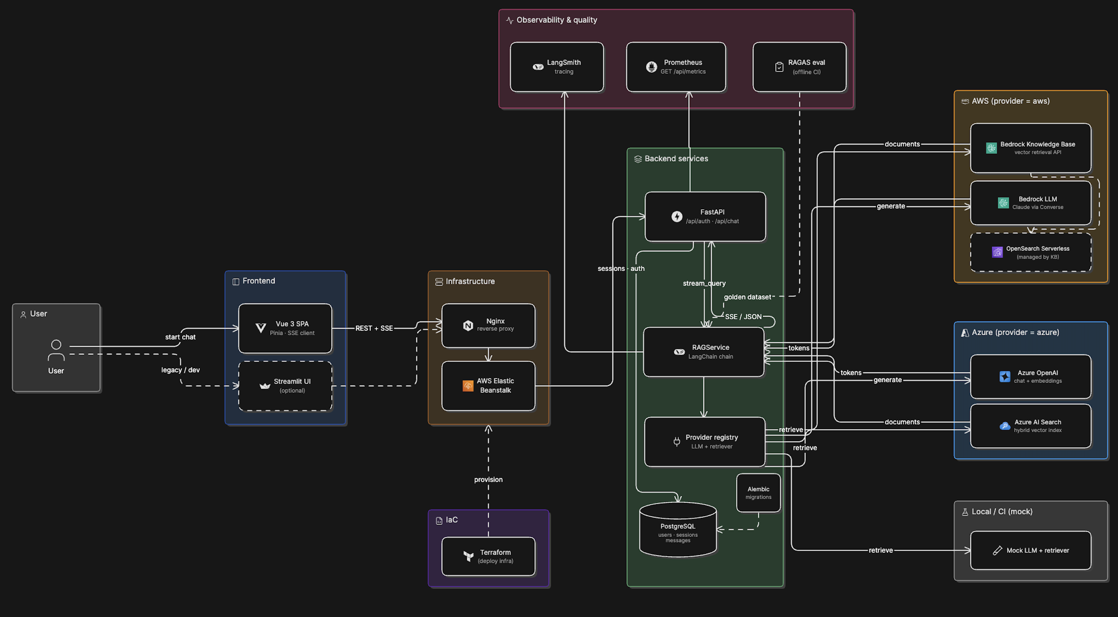Click the 'Observability & quality' group title
This screenshot has height=617, width=1118.
point(556,20)
